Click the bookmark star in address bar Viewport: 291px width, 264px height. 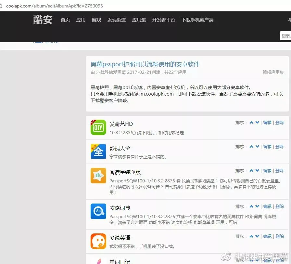(1, 6)
